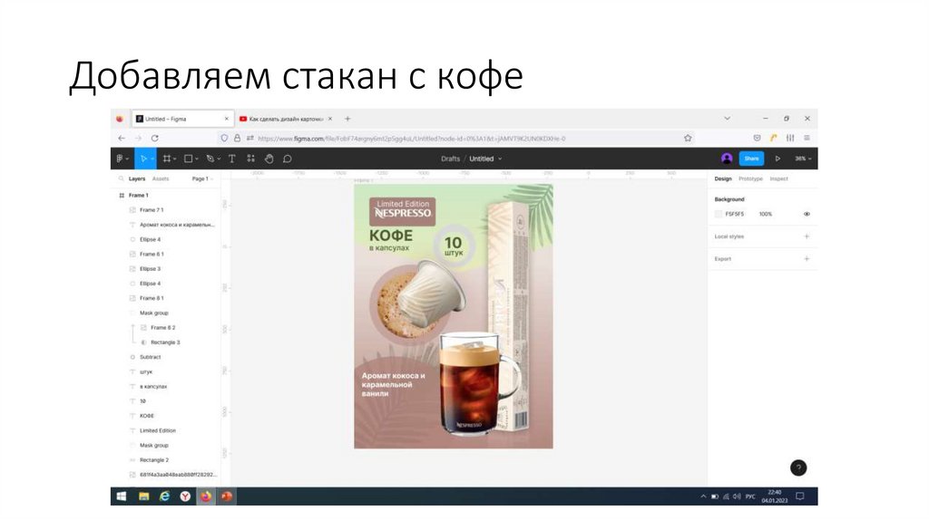Click the F5F5F5 background color swatch

[x=719, y=214]
